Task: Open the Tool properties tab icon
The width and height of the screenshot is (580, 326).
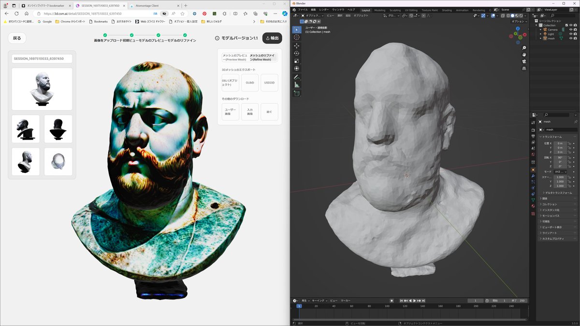Action: (533, 122)
